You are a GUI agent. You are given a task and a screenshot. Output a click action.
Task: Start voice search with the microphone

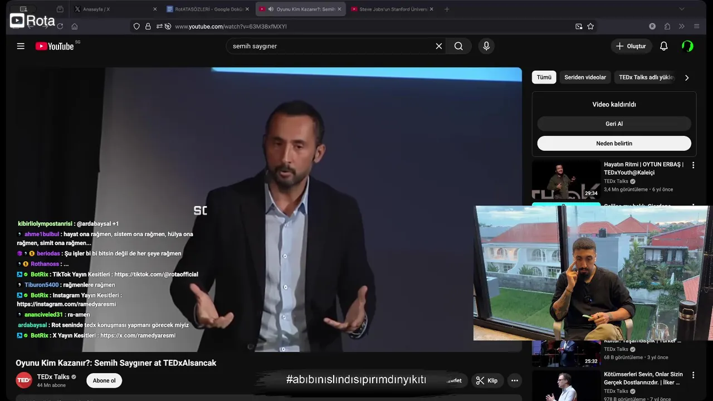486,46
